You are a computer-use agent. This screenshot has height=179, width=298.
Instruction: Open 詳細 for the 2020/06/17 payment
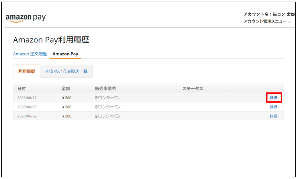click(x=274, y=98)
